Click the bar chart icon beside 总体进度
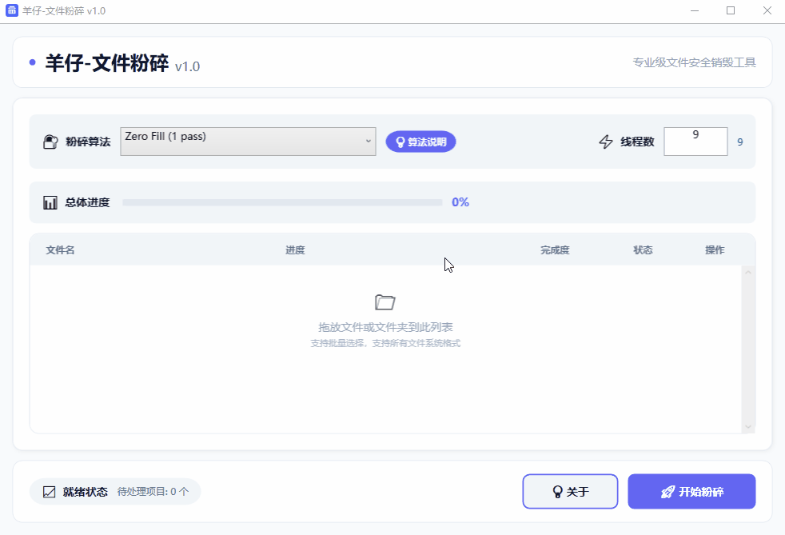Image resolution: width=785 pixels, height=535 pixels. (50, 202)
